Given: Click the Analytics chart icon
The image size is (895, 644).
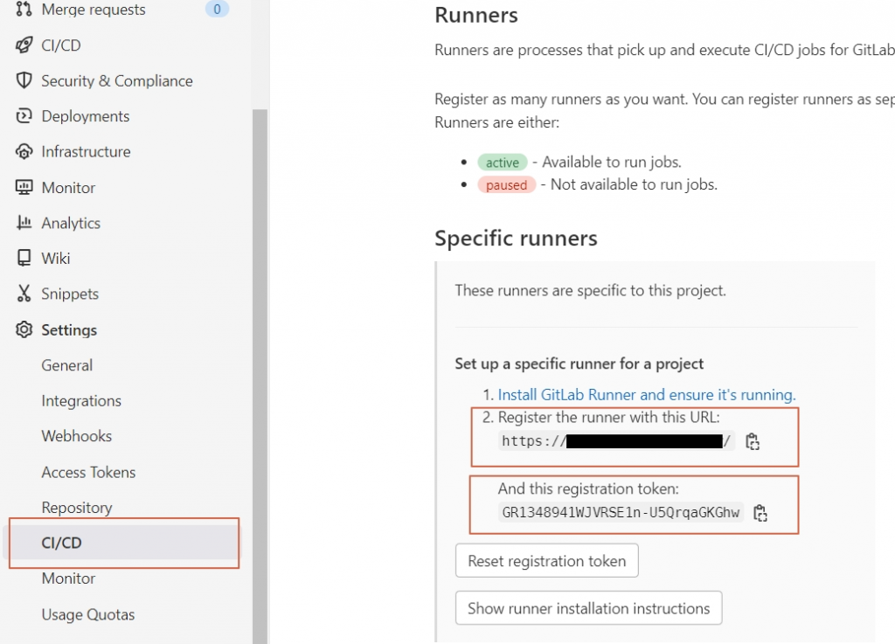Looking at the screenshot, I should coord(24,223).
